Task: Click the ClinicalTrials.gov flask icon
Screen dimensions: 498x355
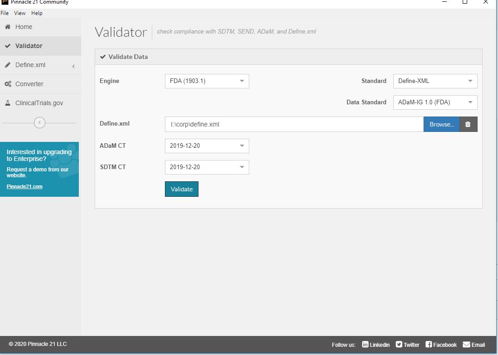Action: click(8, 103)
